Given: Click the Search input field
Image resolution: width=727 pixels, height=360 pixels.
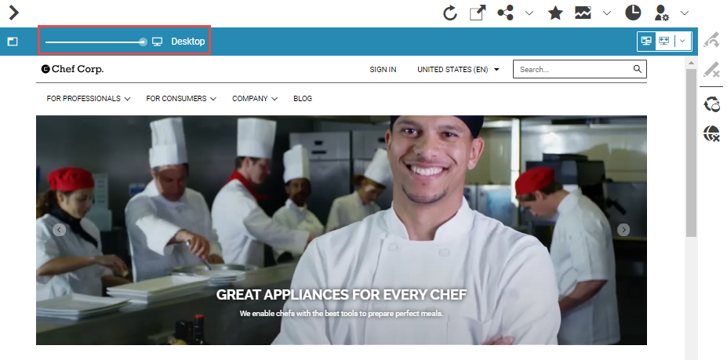Looking at the screenshot, I should click(573, 70).
